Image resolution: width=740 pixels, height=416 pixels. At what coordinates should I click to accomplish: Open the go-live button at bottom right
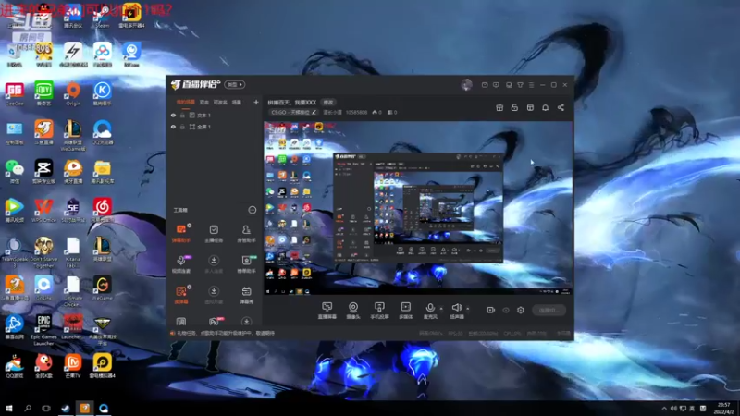pyautogui.click(x=549, y=310)
